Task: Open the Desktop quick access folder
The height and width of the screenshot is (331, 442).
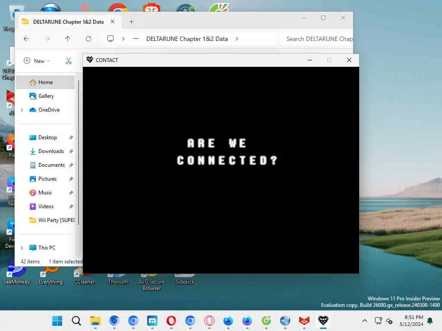Action: coord(45,137)
